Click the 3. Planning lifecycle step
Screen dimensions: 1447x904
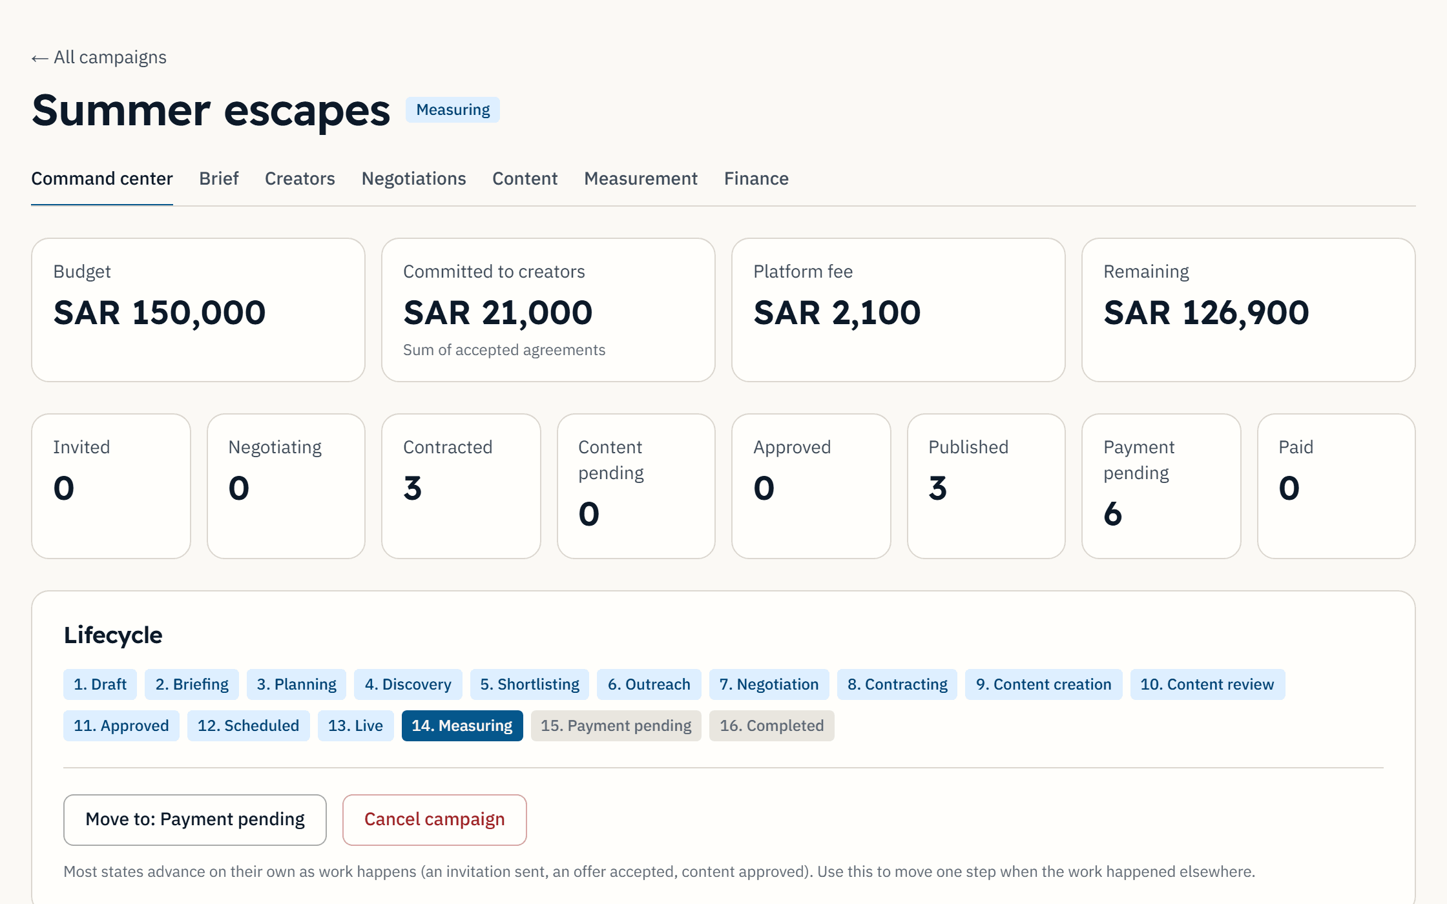click(x=297, y=684)
